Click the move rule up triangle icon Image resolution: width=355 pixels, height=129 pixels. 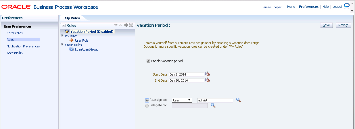(x=120, y=25)
